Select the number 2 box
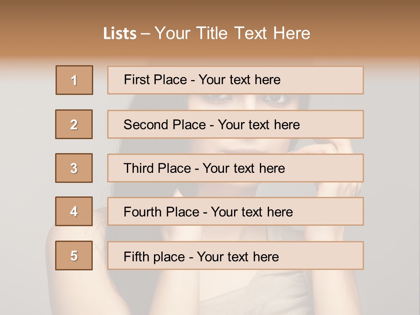The image size is (420, 315). (74, 124)
